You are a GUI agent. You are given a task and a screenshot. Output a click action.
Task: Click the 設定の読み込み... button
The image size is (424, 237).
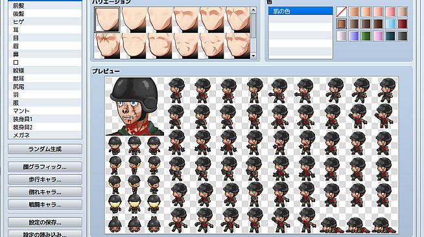pos(45,234)
